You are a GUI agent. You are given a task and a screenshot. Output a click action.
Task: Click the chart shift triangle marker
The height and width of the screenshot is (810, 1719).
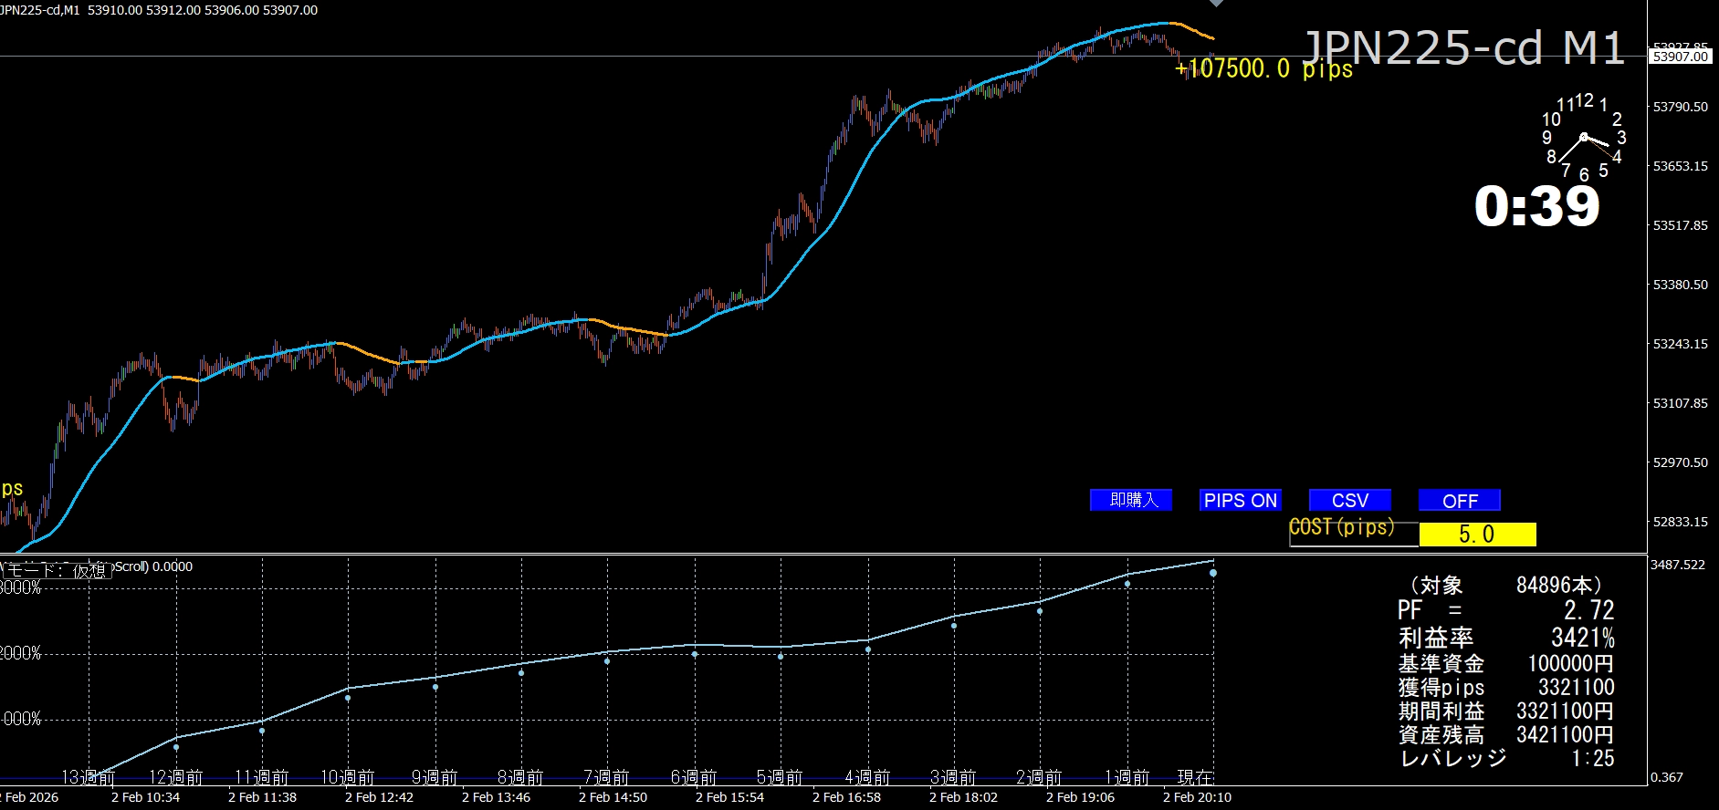pos(1216,4)
